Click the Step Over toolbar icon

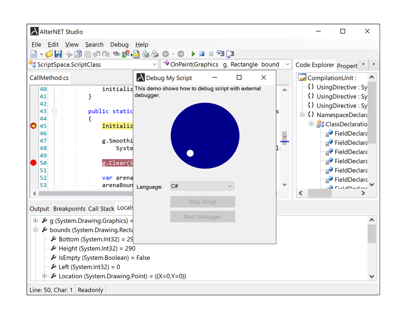[x=230, y=54]
